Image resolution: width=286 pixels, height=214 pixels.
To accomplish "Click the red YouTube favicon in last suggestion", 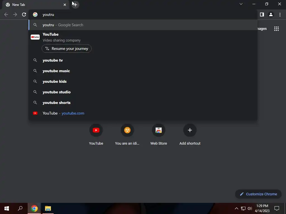I will [35, 113].
